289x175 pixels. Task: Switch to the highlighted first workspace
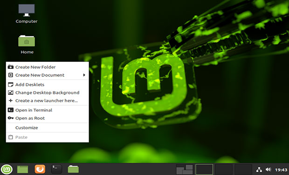click(x=204, y=169)
